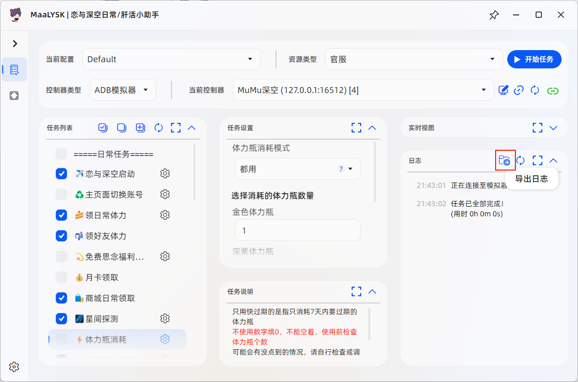Uncheck the 星间探测 task
The height and width of the screenshot is (382, 578).
tap(61, 318)
